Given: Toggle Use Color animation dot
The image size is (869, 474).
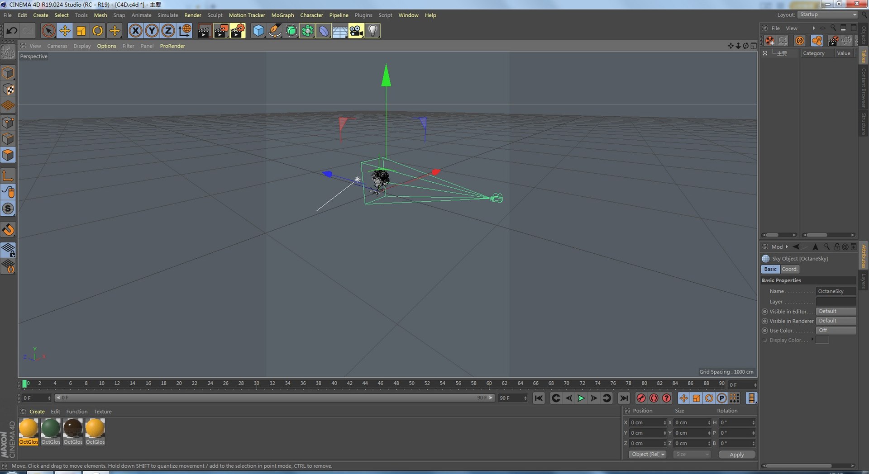Looking at the screenshot, I should click(x=765, y=331).
